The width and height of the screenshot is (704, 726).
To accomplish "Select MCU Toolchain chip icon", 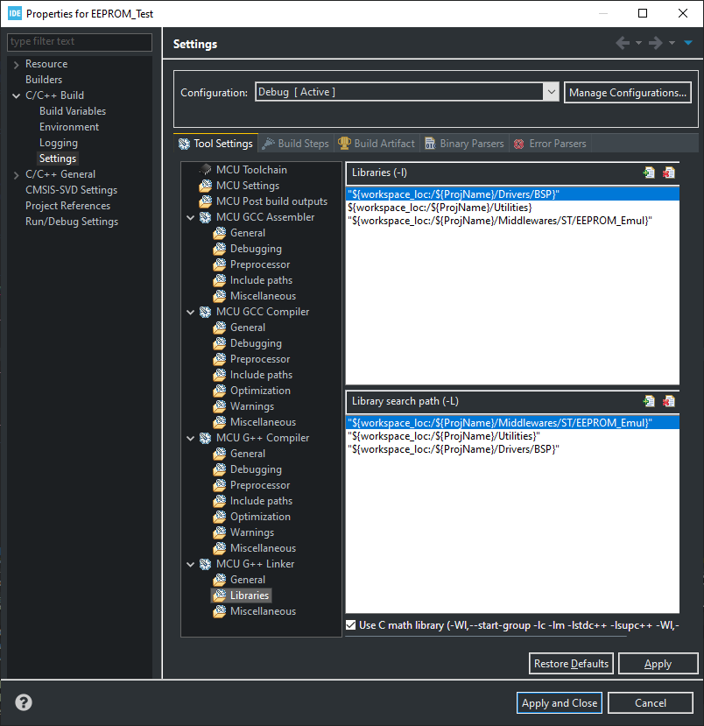I will point(205,170).
